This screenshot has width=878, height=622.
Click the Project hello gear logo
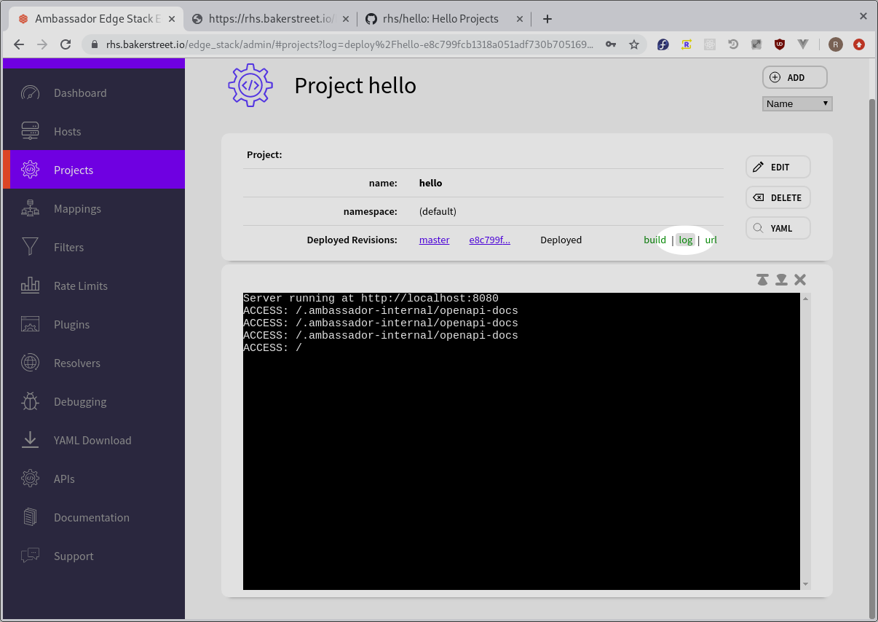pyautogui.click(x=250, y=85)
